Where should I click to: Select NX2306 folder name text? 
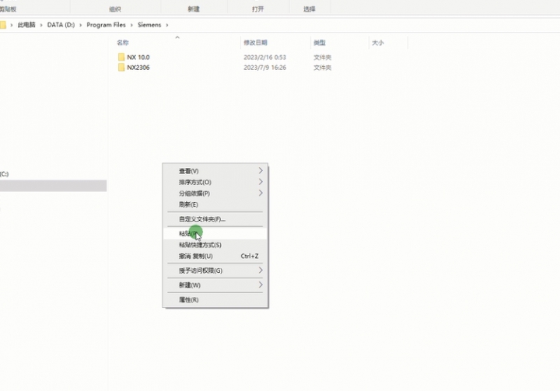click(x=138, y=68)
